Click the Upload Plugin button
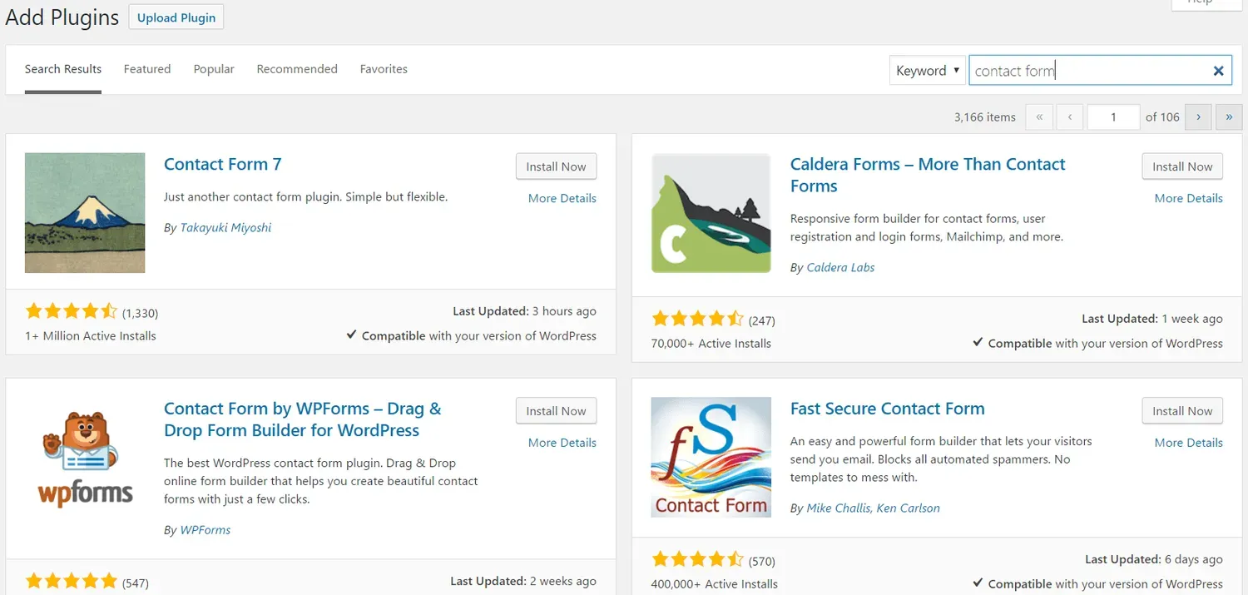This screenshot has height=595, width=1248. [x=176, y=16]
